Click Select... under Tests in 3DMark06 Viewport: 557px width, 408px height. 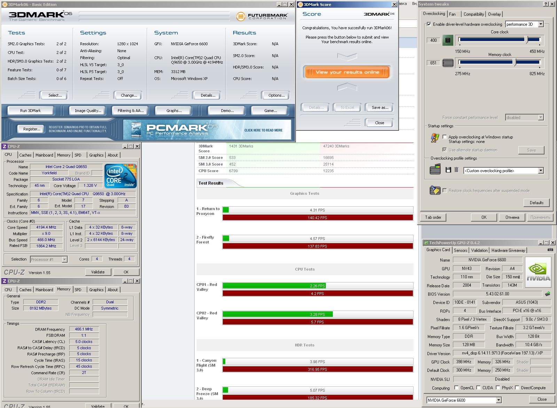(x=55, y=95)
